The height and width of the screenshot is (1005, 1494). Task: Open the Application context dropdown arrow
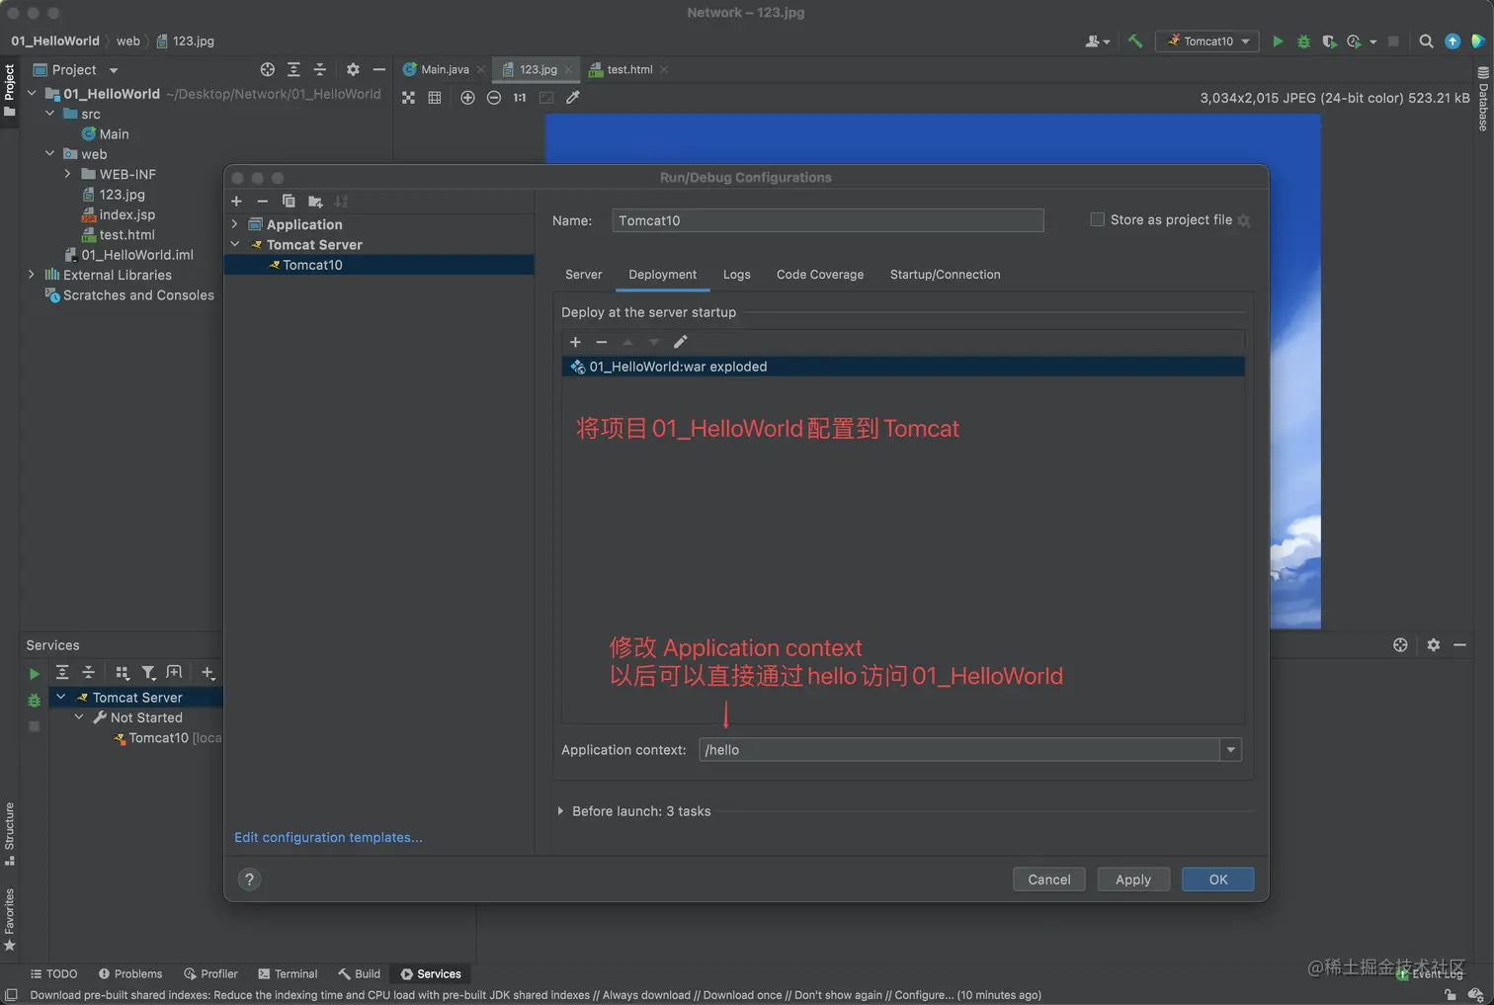1230,750
